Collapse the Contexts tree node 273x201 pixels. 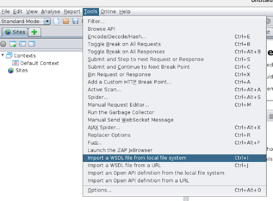point(3,55)
